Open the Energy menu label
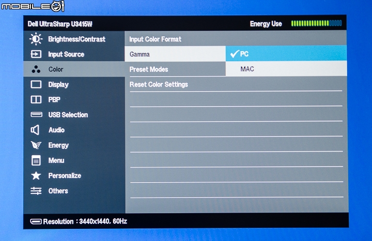 pos(58,145)
